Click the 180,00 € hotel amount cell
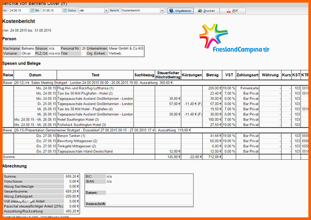This screenshot has width=311, height=220. pyautogui.click(x=212, y=119)
